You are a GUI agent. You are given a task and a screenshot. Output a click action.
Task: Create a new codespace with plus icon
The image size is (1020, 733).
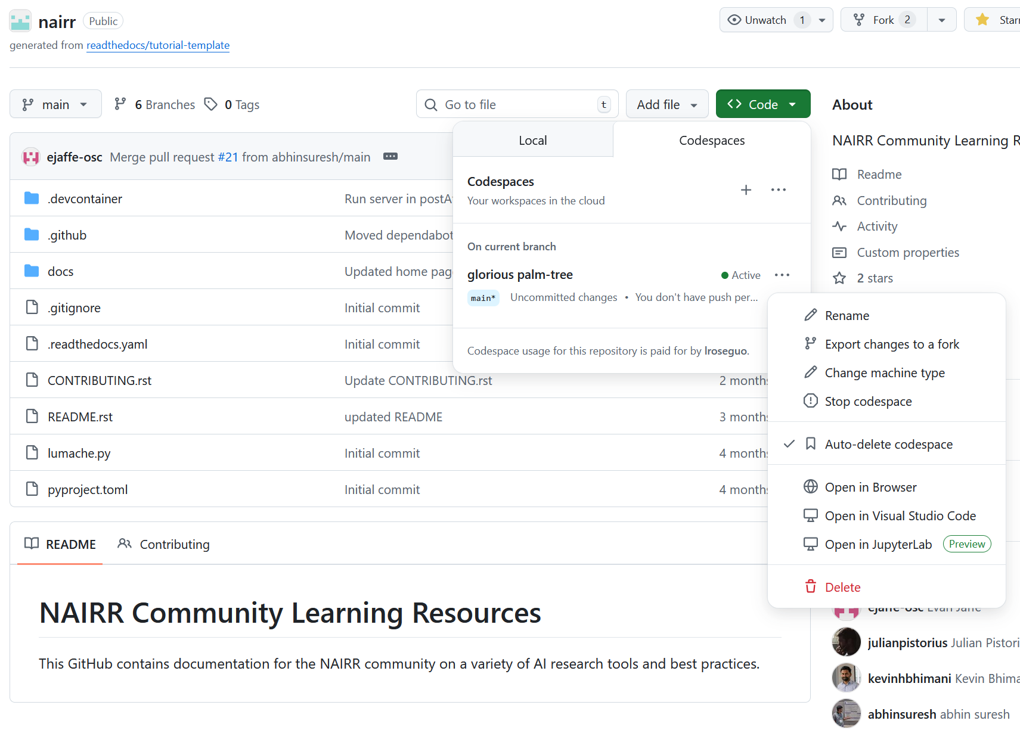coord(746,190)
